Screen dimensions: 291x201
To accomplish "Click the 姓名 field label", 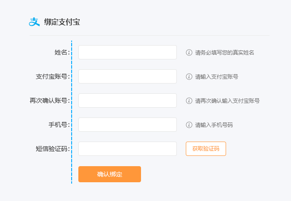I will [62, 52].
